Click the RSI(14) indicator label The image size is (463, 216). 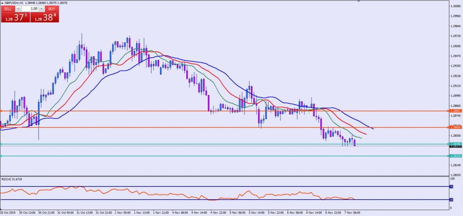(11, 179)
